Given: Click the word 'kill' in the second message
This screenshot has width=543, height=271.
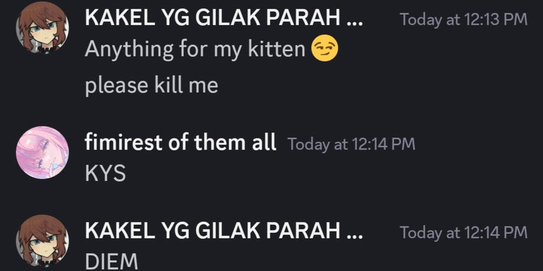Looking at the screenshot, I should coord(169,85).
